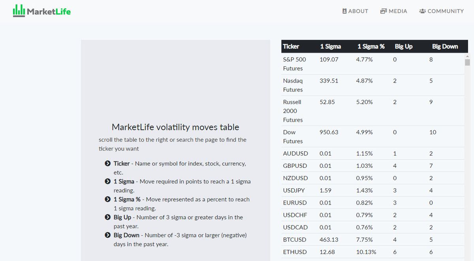Select the ETHUSD ticker cell
The image size is (474, 261).
[x=295, y=252]
